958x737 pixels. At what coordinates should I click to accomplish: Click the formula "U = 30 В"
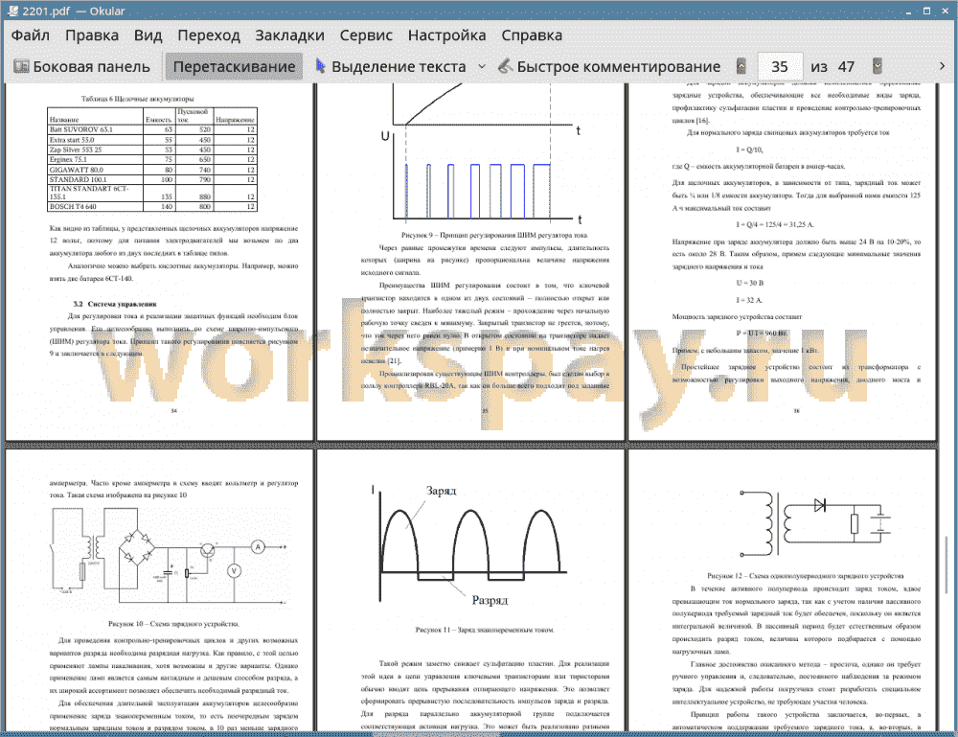pyautogui.click(x=750, y=283)
